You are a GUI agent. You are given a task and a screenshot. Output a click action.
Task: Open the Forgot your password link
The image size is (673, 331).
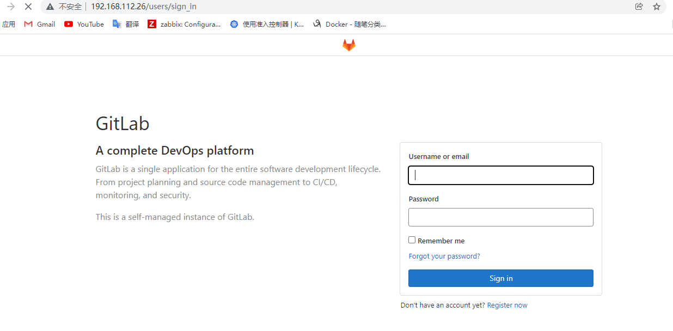[x=444, y=256]
